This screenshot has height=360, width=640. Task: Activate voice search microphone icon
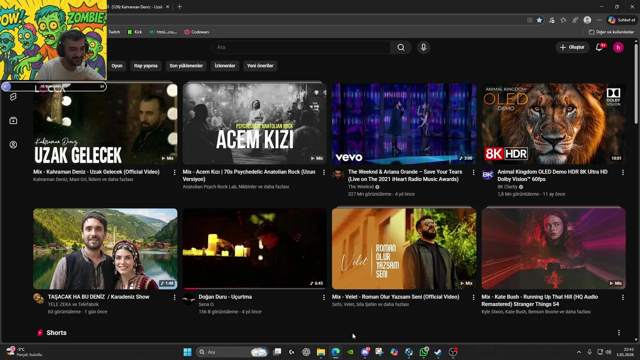(x=423, y=47)
